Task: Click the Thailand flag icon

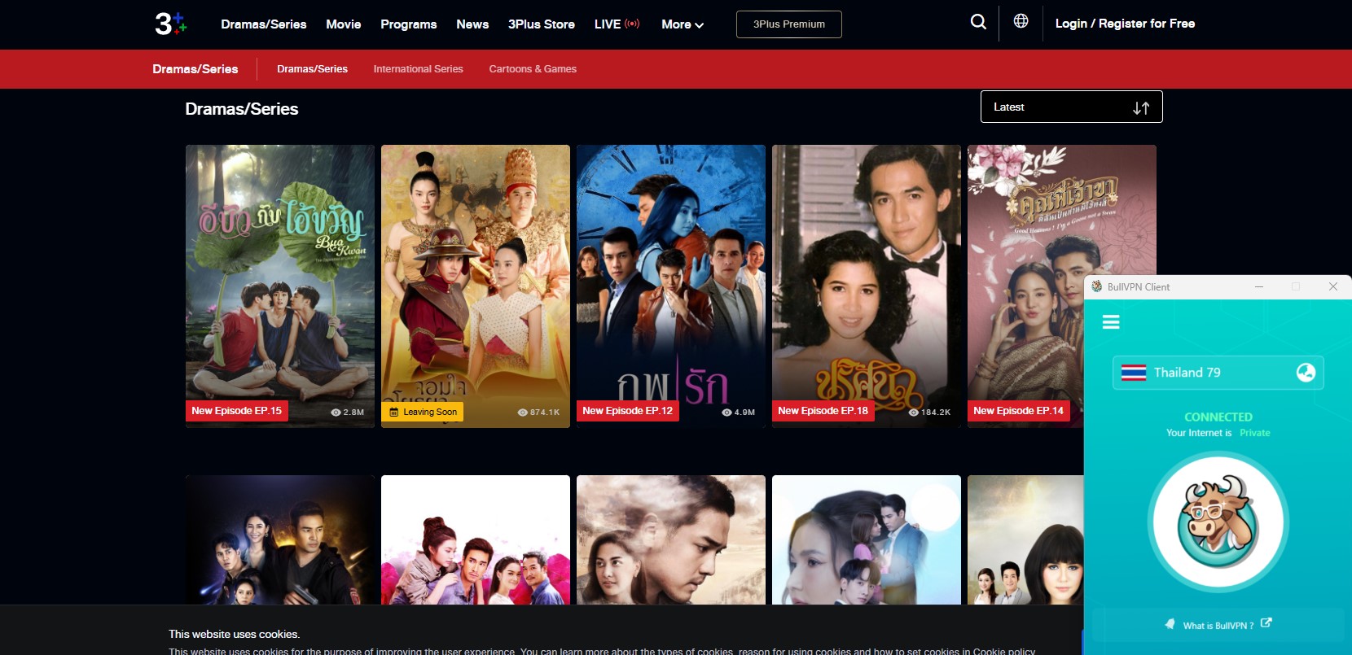Action: (1133, 373)
